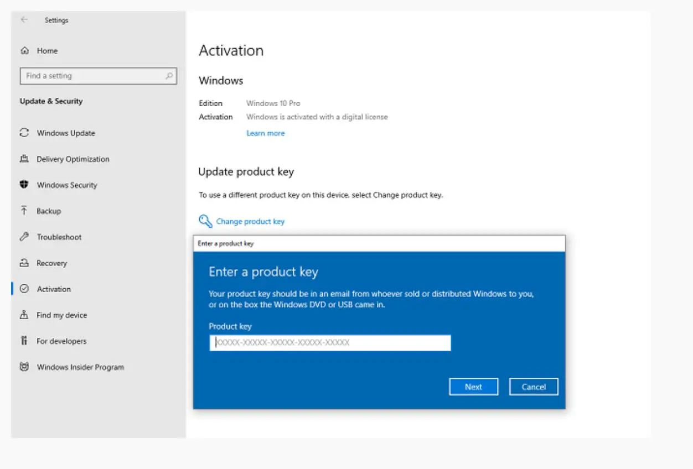Focus the Product key input field
Screen dimensions: 693x469
click(x=330, y=342)
